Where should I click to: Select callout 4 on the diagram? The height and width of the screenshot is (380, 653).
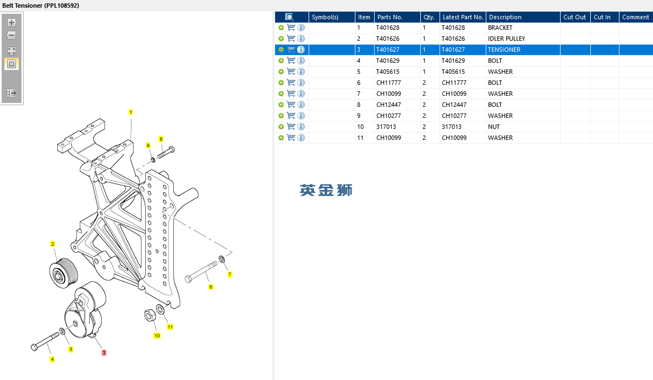[52, 359]
